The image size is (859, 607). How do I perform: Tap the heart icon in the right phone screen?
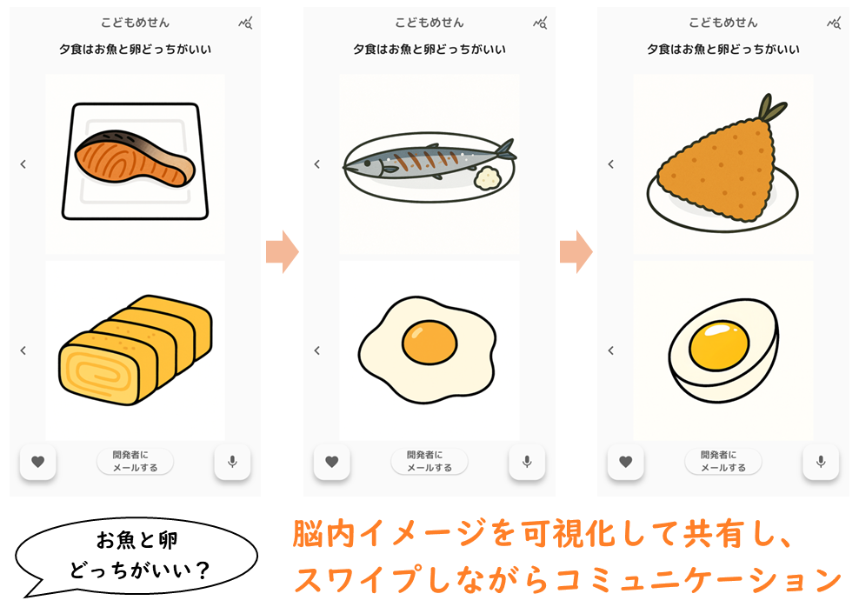(x=626, y=462)
